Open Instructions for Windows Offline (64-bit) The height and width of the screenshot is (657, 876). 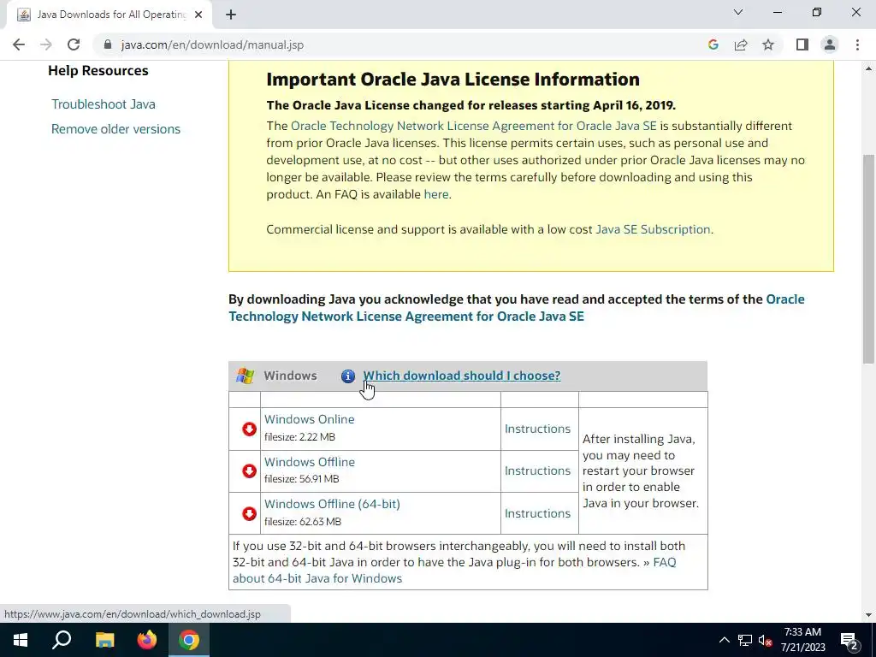(537, 513)
